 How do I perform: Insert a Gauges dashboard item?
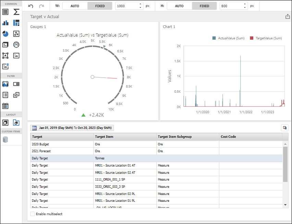click(x=16, y=44)
